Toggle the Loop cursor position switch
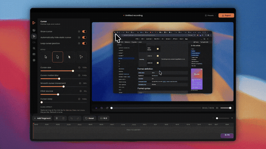The image size is (266, 149). pos(84,43)
